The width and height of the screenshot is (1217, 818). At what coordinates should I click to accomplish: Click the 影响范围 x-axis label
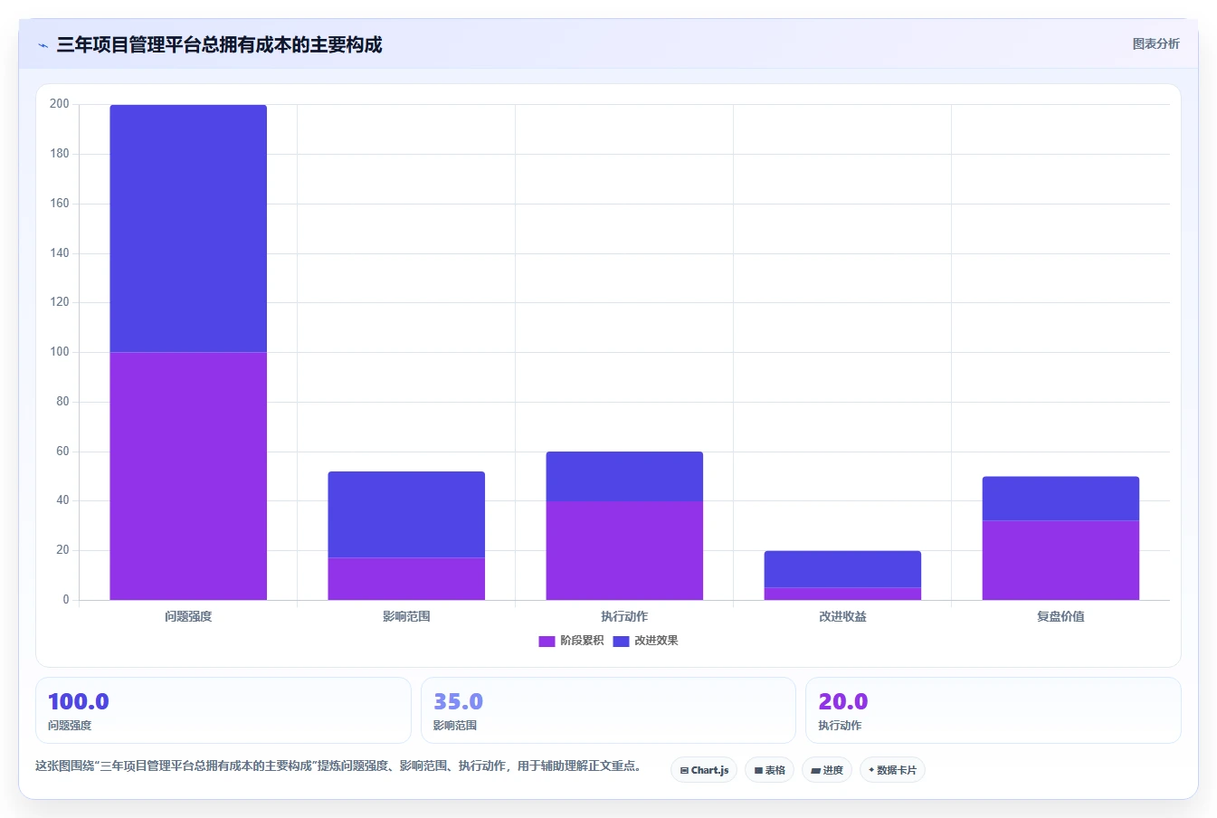[x=406, y=616]
